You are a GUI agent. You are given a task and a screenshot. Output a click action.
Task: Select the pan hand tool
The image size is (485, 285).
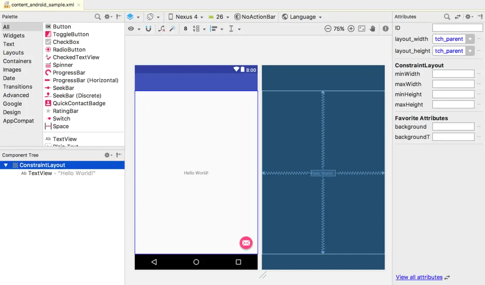[x=373, y=29]
